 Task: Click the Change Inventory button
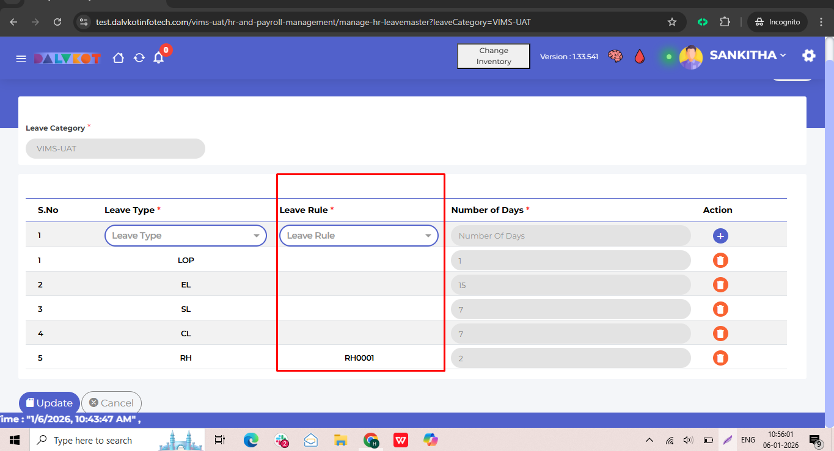click(x=494, y=56)
